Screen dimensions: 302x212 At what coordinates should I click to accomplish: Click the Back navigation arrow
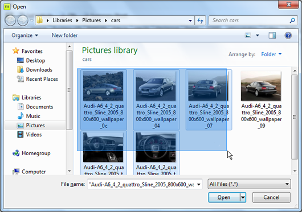10,20
